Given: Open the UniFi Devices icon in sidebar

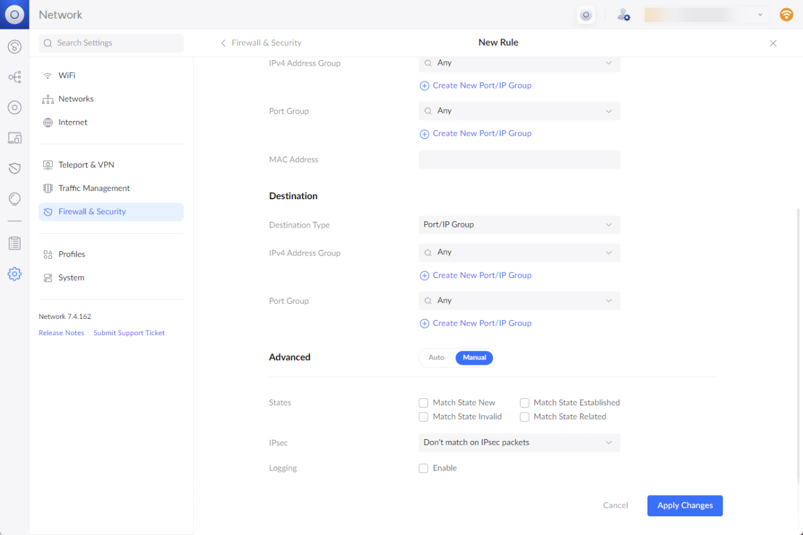Looking at the screenshot, I should point(14,107).
